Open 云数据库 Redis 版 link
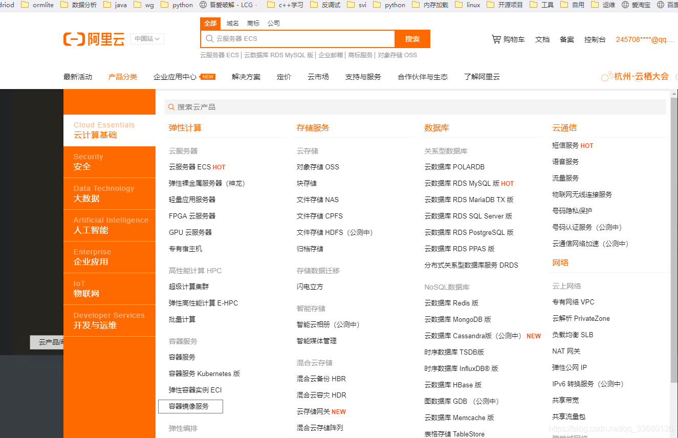Viewport: 678px width, 438px height. click(451, 303)
